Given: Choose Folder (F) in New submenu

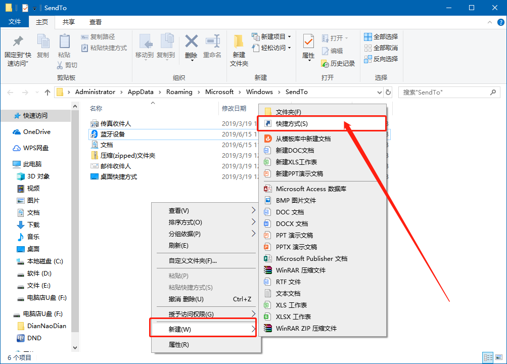Looking at the screenshot, I should click(322, 112).
